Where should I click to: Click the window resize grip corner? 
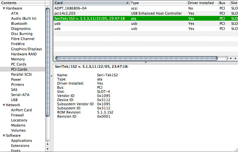pyautogui.click(x=236, y=150)
